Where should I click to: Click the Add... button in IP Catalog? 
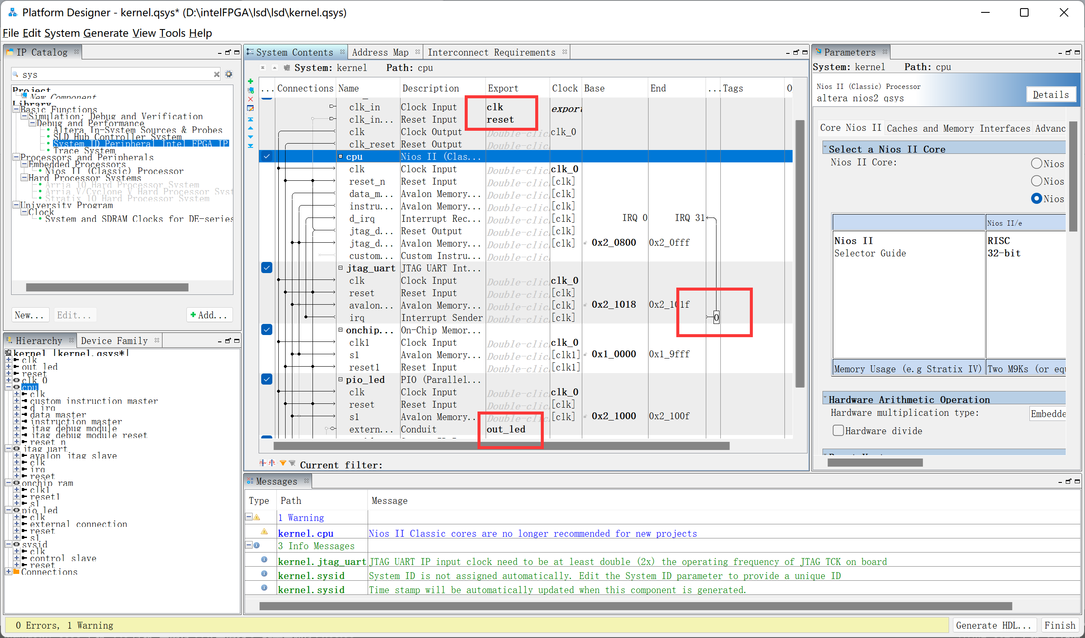pos(209,315)
